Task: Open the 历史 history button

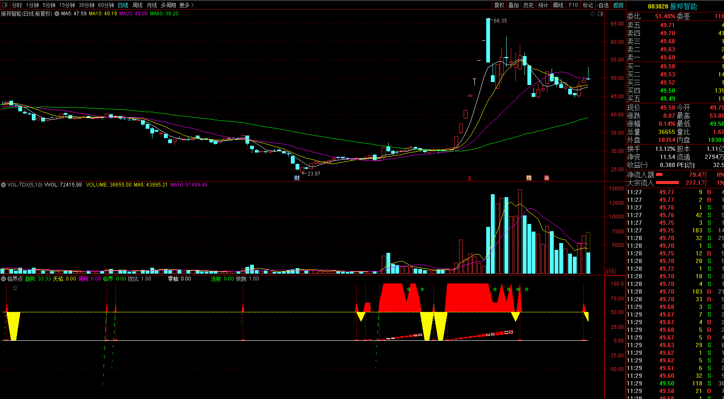Action: [528, 5]
